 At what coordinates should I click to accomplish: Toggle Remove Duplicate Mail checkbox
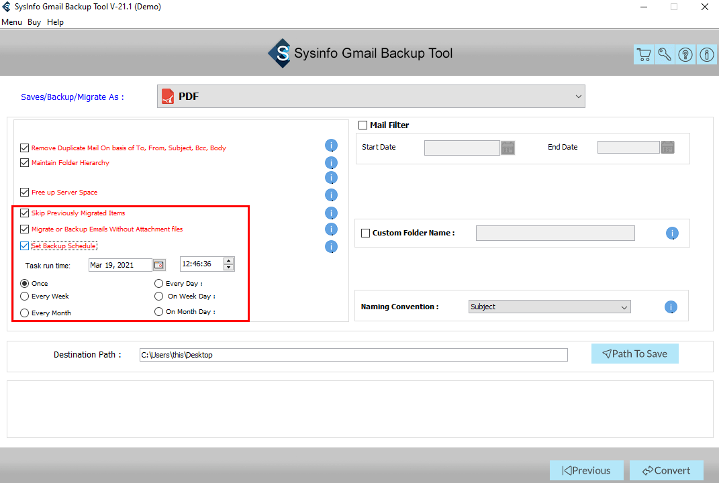(25, 148)
